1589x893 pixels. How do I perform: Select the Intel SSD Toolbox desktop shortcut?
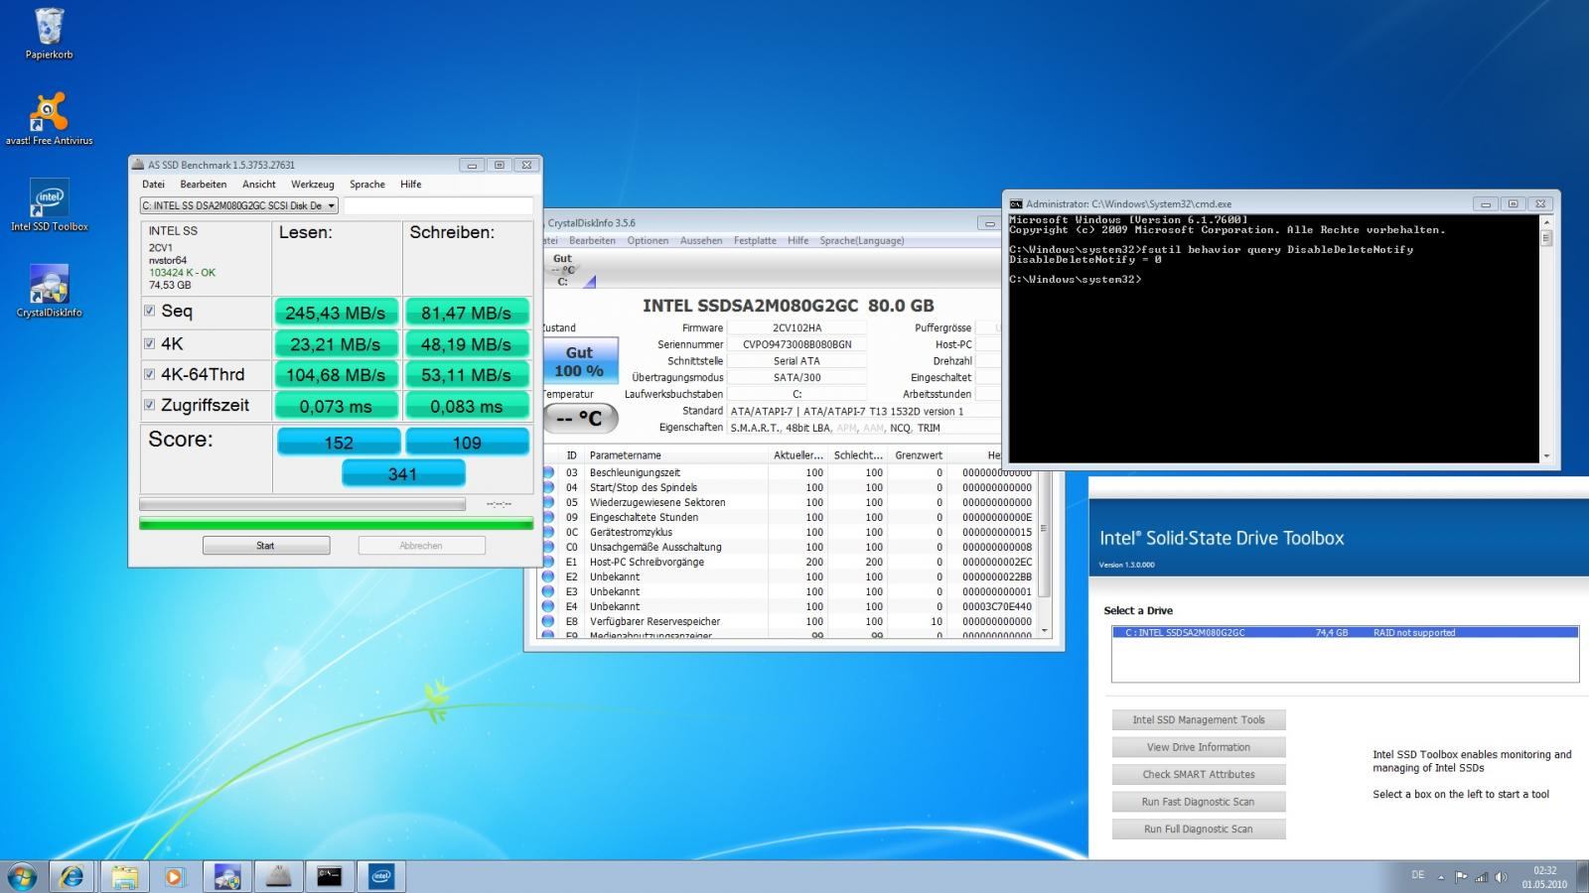point(49,205)
